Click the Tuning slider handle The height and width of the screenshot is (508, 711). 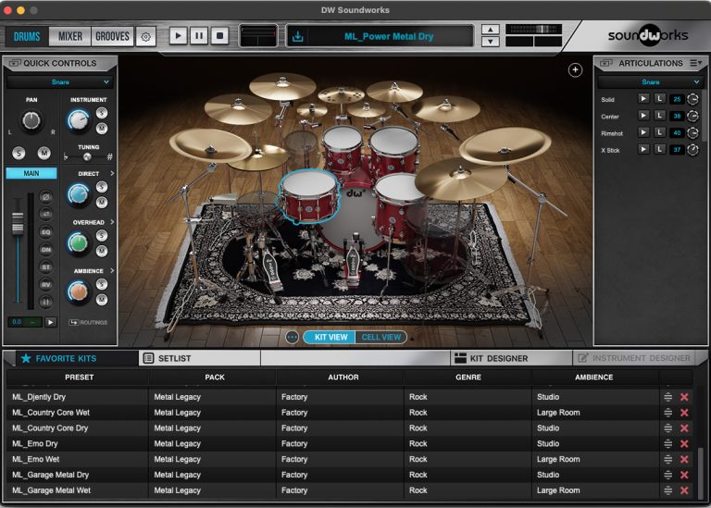(87, 156)
